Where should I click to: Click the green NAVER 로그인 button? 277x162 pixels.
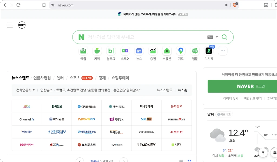242,86
